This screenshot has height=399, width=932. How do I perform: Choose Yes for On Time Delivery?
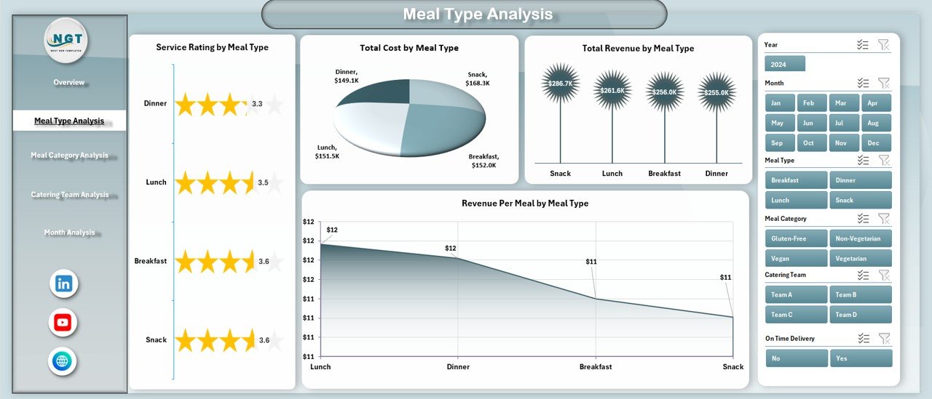(860, 358)
